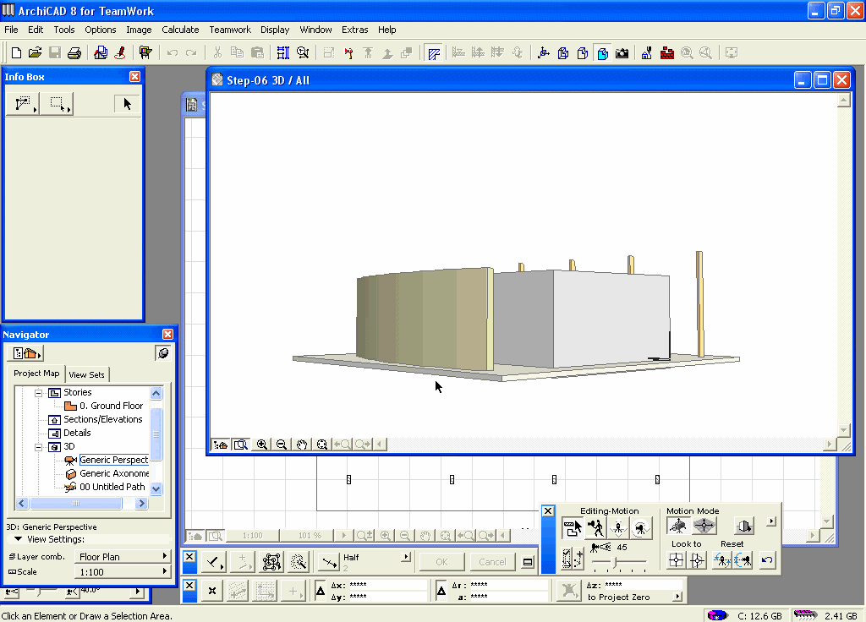Screen dimensions: 866x622
Task: Click zoom in icon in 3D window
Action: coord(262,445)
